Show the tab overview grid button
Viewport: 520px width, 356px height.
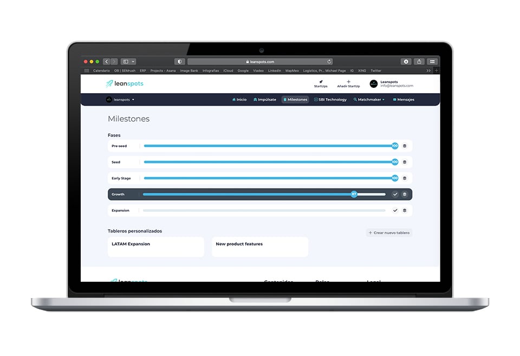point(432,62)
